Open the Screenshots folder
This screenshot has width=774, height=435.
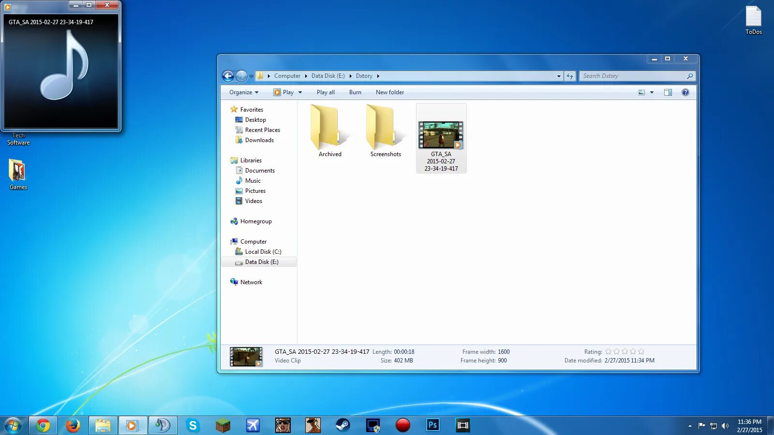tap(386, 131)
